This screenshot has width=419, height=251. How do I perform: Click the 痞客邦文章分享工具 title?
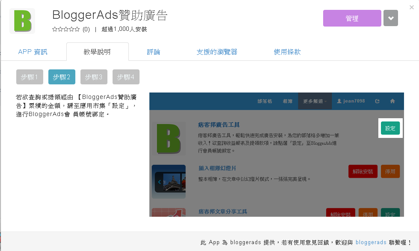click(x=223, y=212)
